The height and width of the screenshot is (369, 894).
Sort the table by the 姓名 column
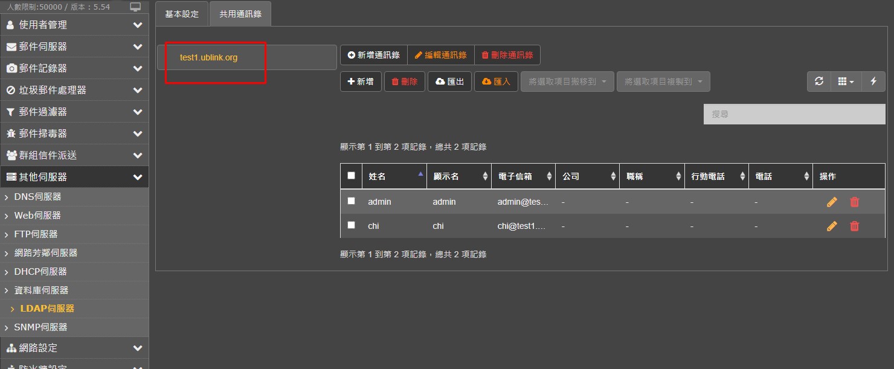[x=394, y=176]
